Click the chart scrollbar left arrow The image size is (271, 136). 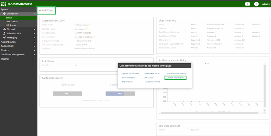point(160,113)
